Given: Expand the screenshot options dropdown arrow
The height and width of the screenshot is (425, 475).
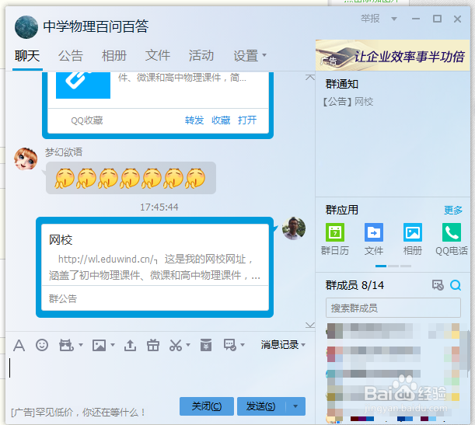Looking at the screenshot, I should 188,345.
